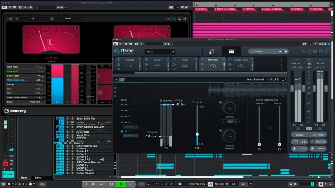
Task: Toggle the Soft Clip power button
Action: 221,102
